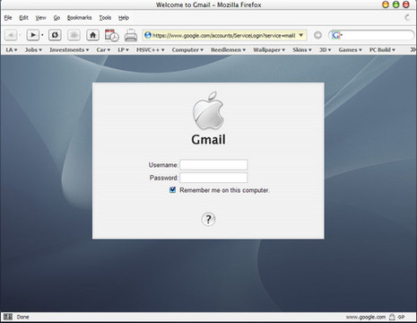Image resolution: width=417 pixels, height=323 pixels.
Task: Click the padlock security icon in status bar
Action: coord(392,317)
